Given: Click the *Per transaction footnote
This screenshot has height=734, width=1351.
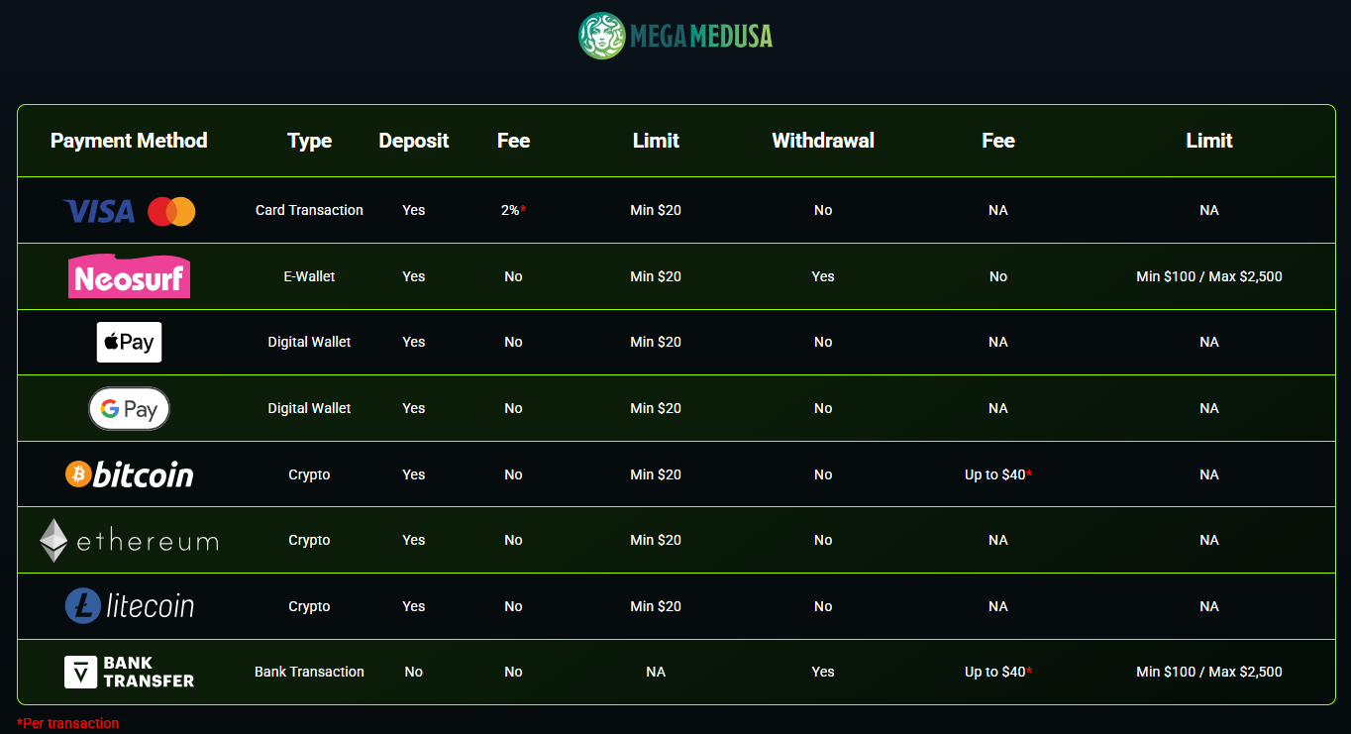Looking at the screenshot, I should pos(67,723).
